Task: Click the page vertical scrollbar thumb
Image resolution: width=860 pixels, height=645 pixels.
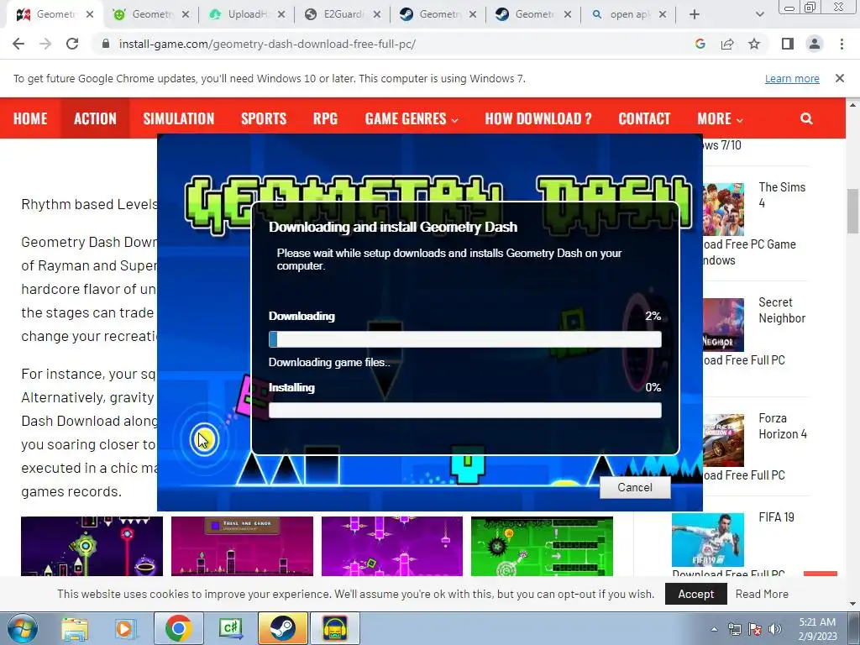Action: point(853,211)
